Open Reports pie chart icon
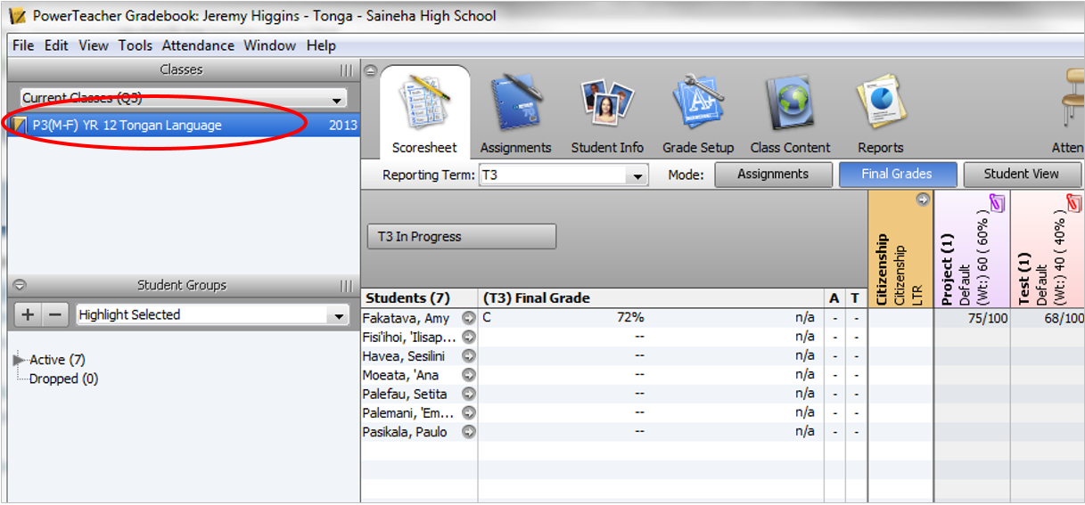The width and height of the screenshot is (1085, 505). (880, 103)
